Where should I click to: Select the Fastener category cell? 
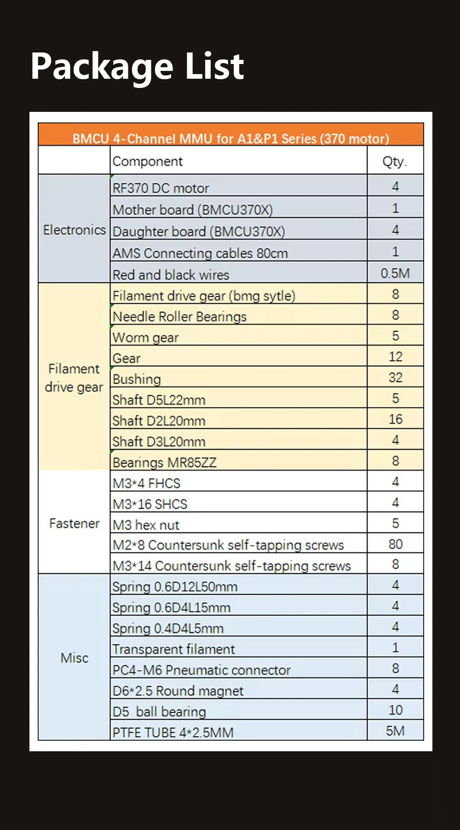74,523
